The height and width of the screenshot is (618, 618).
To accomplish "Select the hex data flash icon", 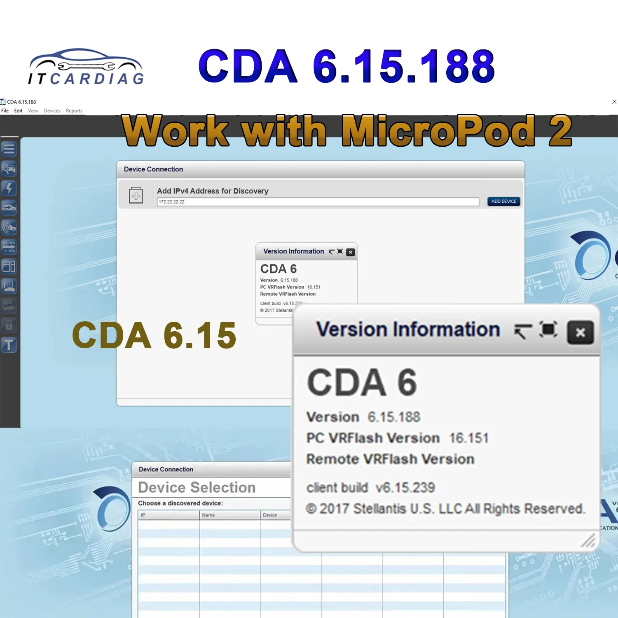I will point(9,246).
